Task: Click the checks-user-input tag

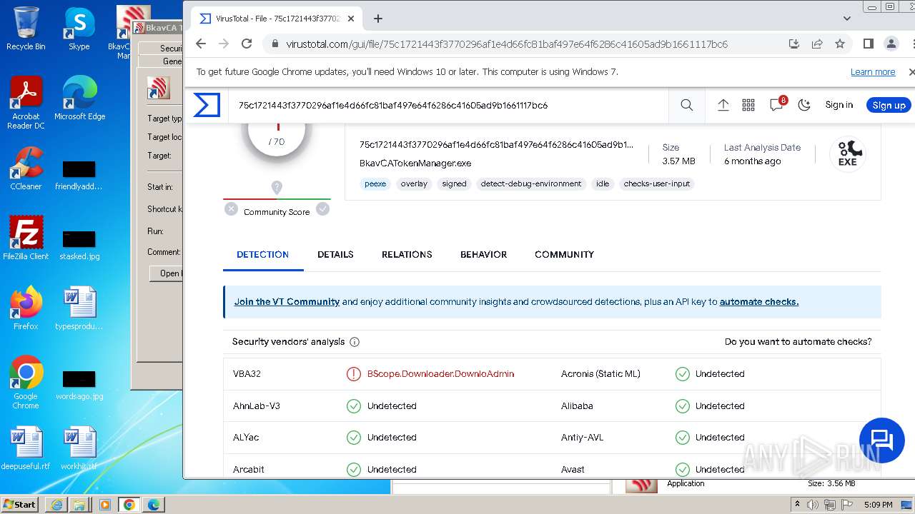Action: click(x=657, y=183)
